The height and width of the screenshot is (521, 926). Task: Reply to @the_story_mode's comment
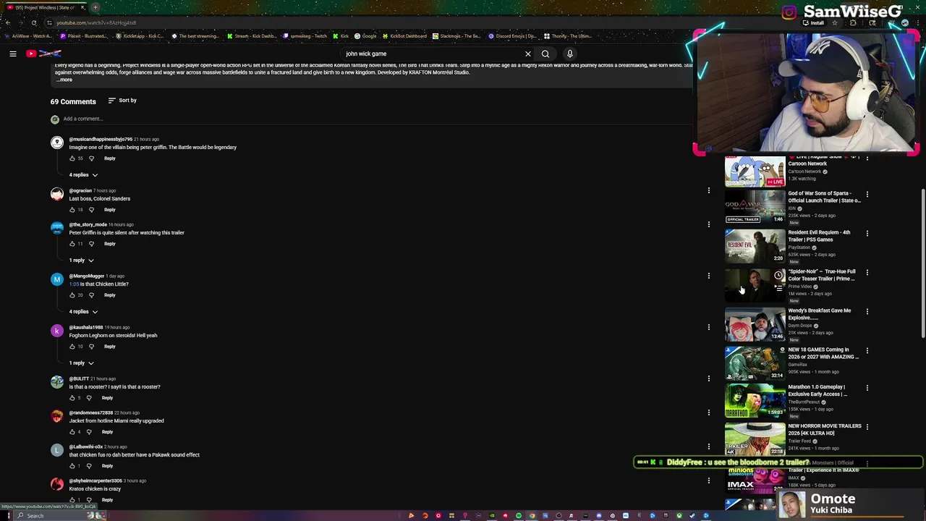click(109, 244)
